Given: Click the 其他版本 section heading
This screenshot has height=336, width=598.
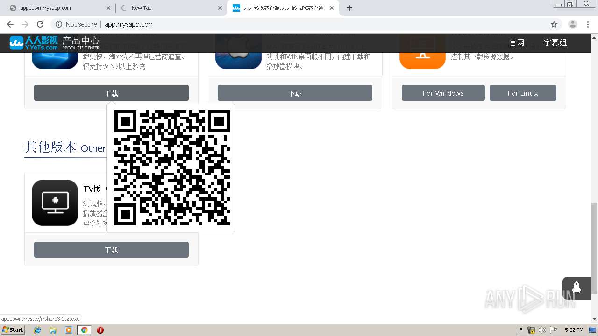Looking at the screenshot, I should click(50, 147).
